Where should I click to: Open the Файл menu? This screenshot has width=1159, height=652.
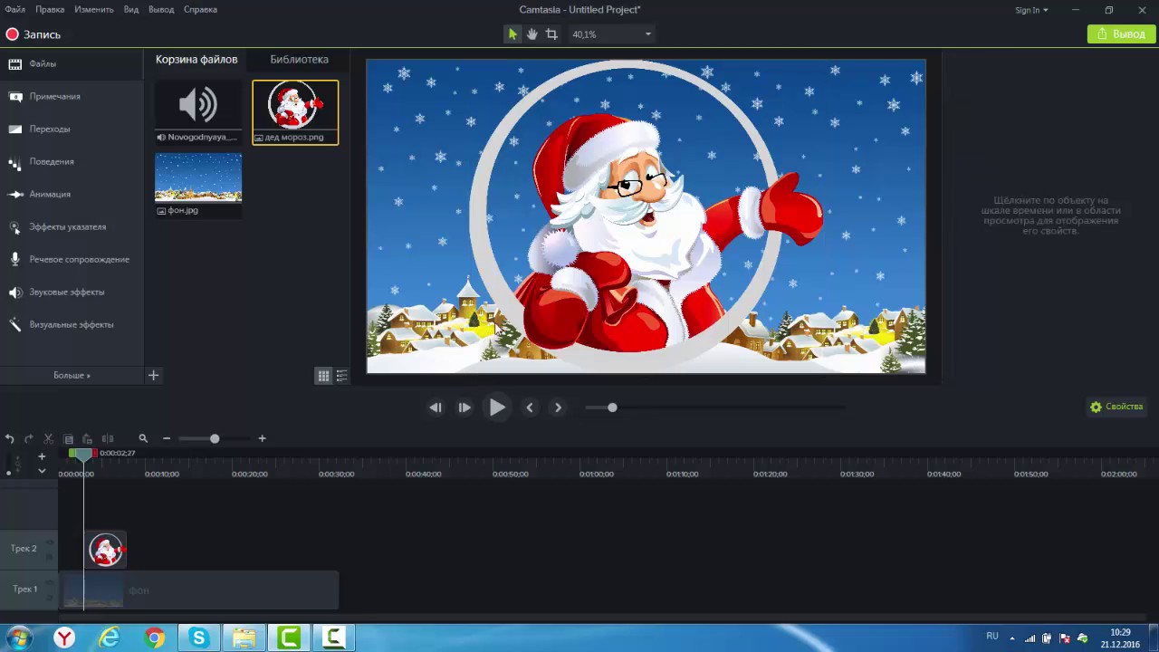tap(14, 9)
